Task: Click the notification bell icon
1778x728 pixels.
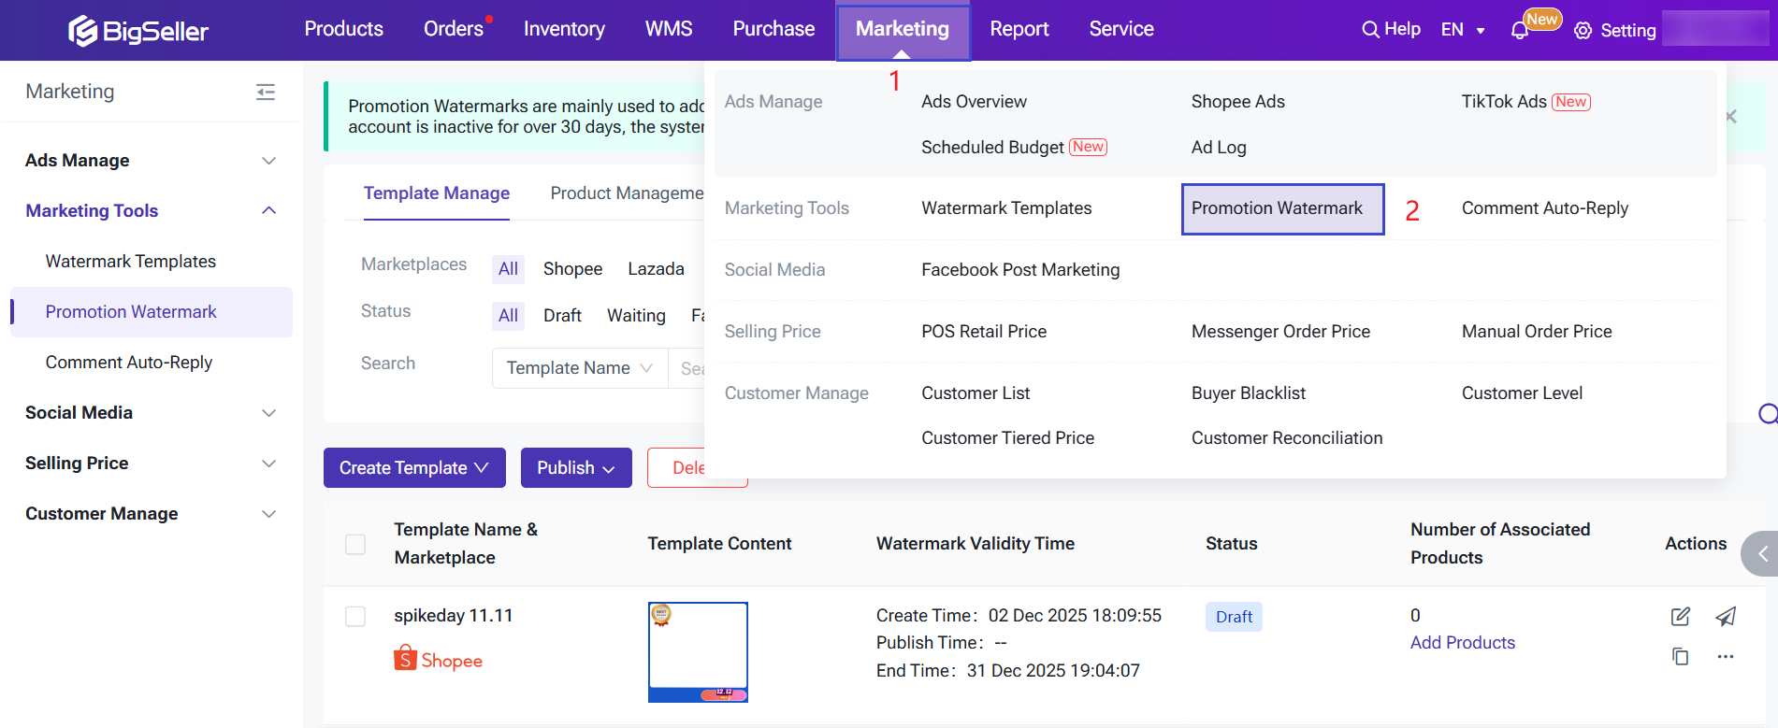Action: point(1519,31)
